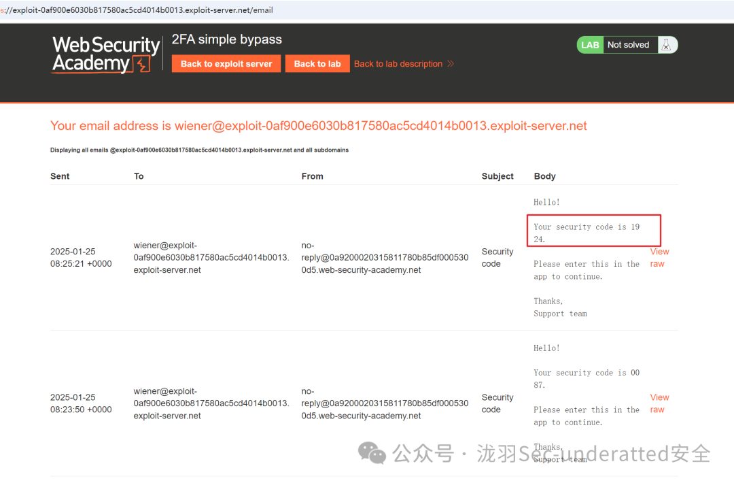The width and height of the screenshot is (734, 483).
Task: Click the Back to exploit server button
Action: [226, 64]
